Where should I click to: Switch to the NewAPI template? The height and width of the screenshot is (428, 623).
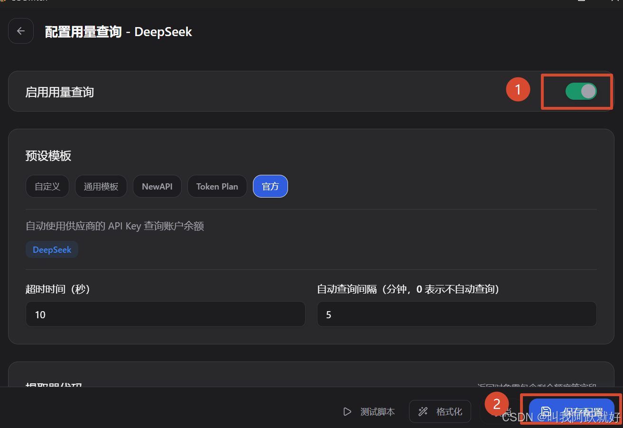[x=157, y=186]
